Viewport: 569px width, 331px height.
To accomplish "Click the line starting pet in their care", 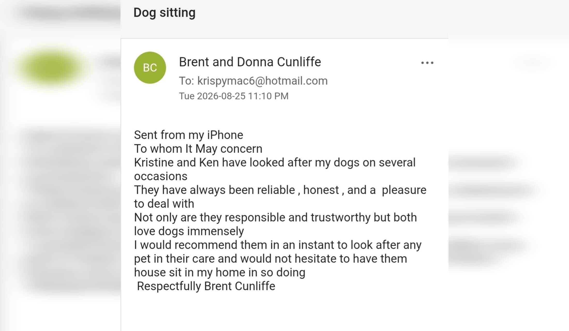I will click(x=271, y=259).
